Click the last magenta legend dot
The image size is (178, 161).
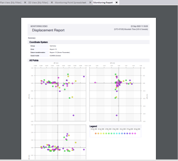135,133
